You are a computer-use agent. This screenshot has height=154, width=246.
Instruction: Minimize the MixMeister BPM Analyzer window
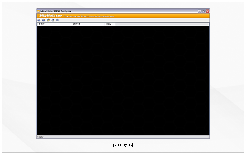click(199, 11)
